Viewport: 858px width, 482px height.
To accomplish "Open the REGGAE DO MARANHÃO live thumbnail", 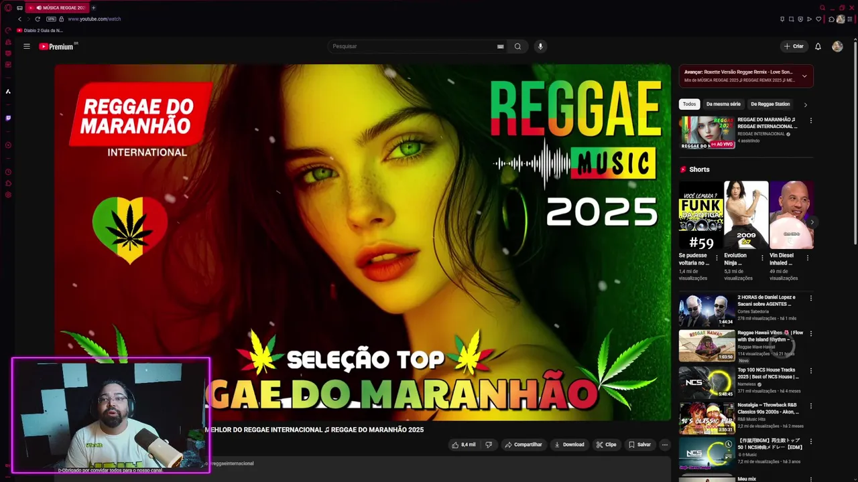I will [707, 133].
